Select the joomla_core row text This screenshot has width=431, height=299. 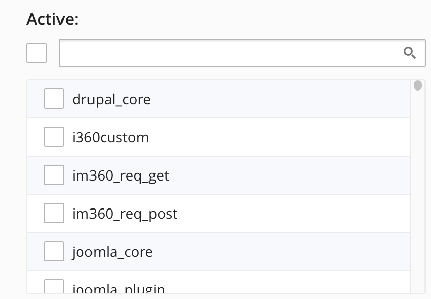coord(112,252)
